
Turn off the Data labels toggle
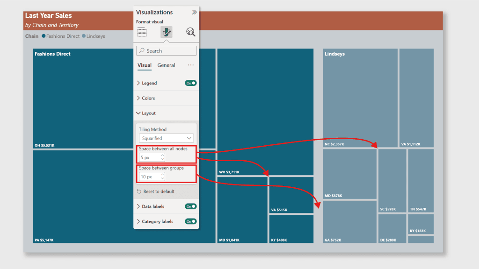(191, 206)
